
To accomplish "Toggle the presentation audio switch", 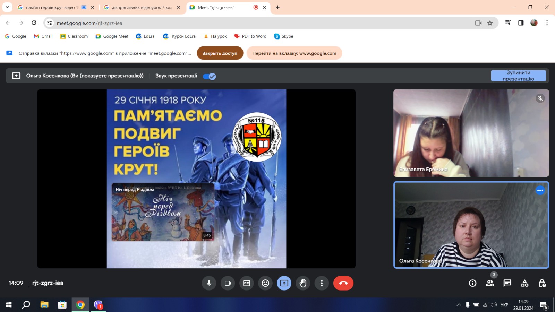I will click(210, 77).
